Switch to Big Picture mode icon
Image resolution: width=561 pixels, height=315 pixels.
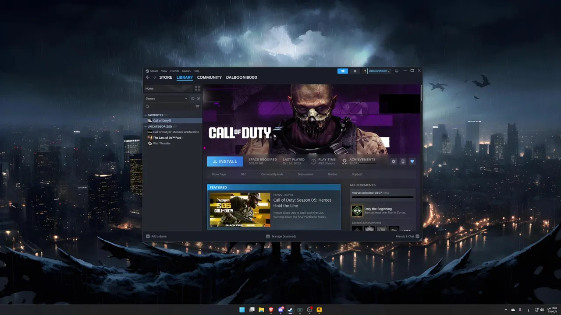397,71
